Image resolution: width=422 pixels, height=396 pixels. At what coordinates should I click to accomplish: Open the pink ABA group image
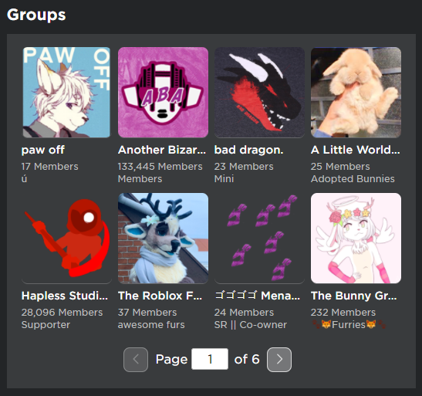(x=163, y=93)
